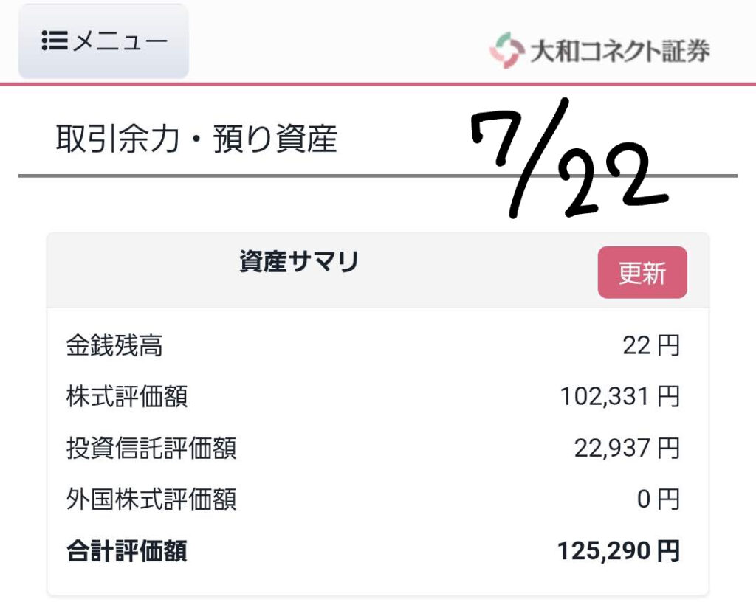Select the 外国株式評価額 label

[151, 499]
